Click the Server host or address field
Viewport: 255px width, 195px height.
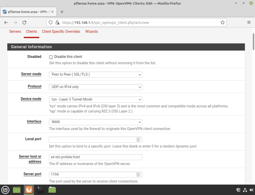click(x=95, y=157)
